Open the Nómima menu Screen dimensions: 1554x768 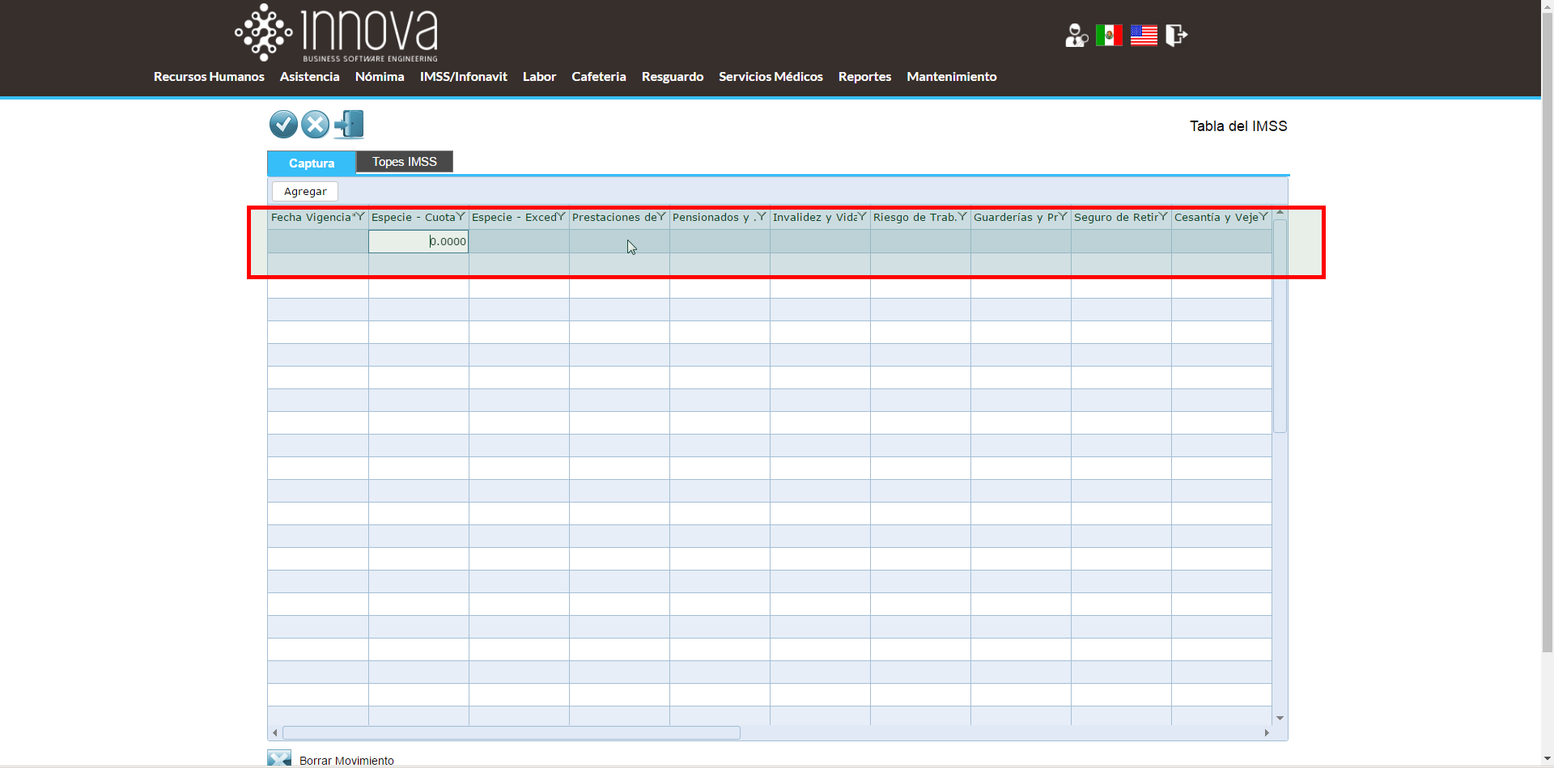point(380,77)
